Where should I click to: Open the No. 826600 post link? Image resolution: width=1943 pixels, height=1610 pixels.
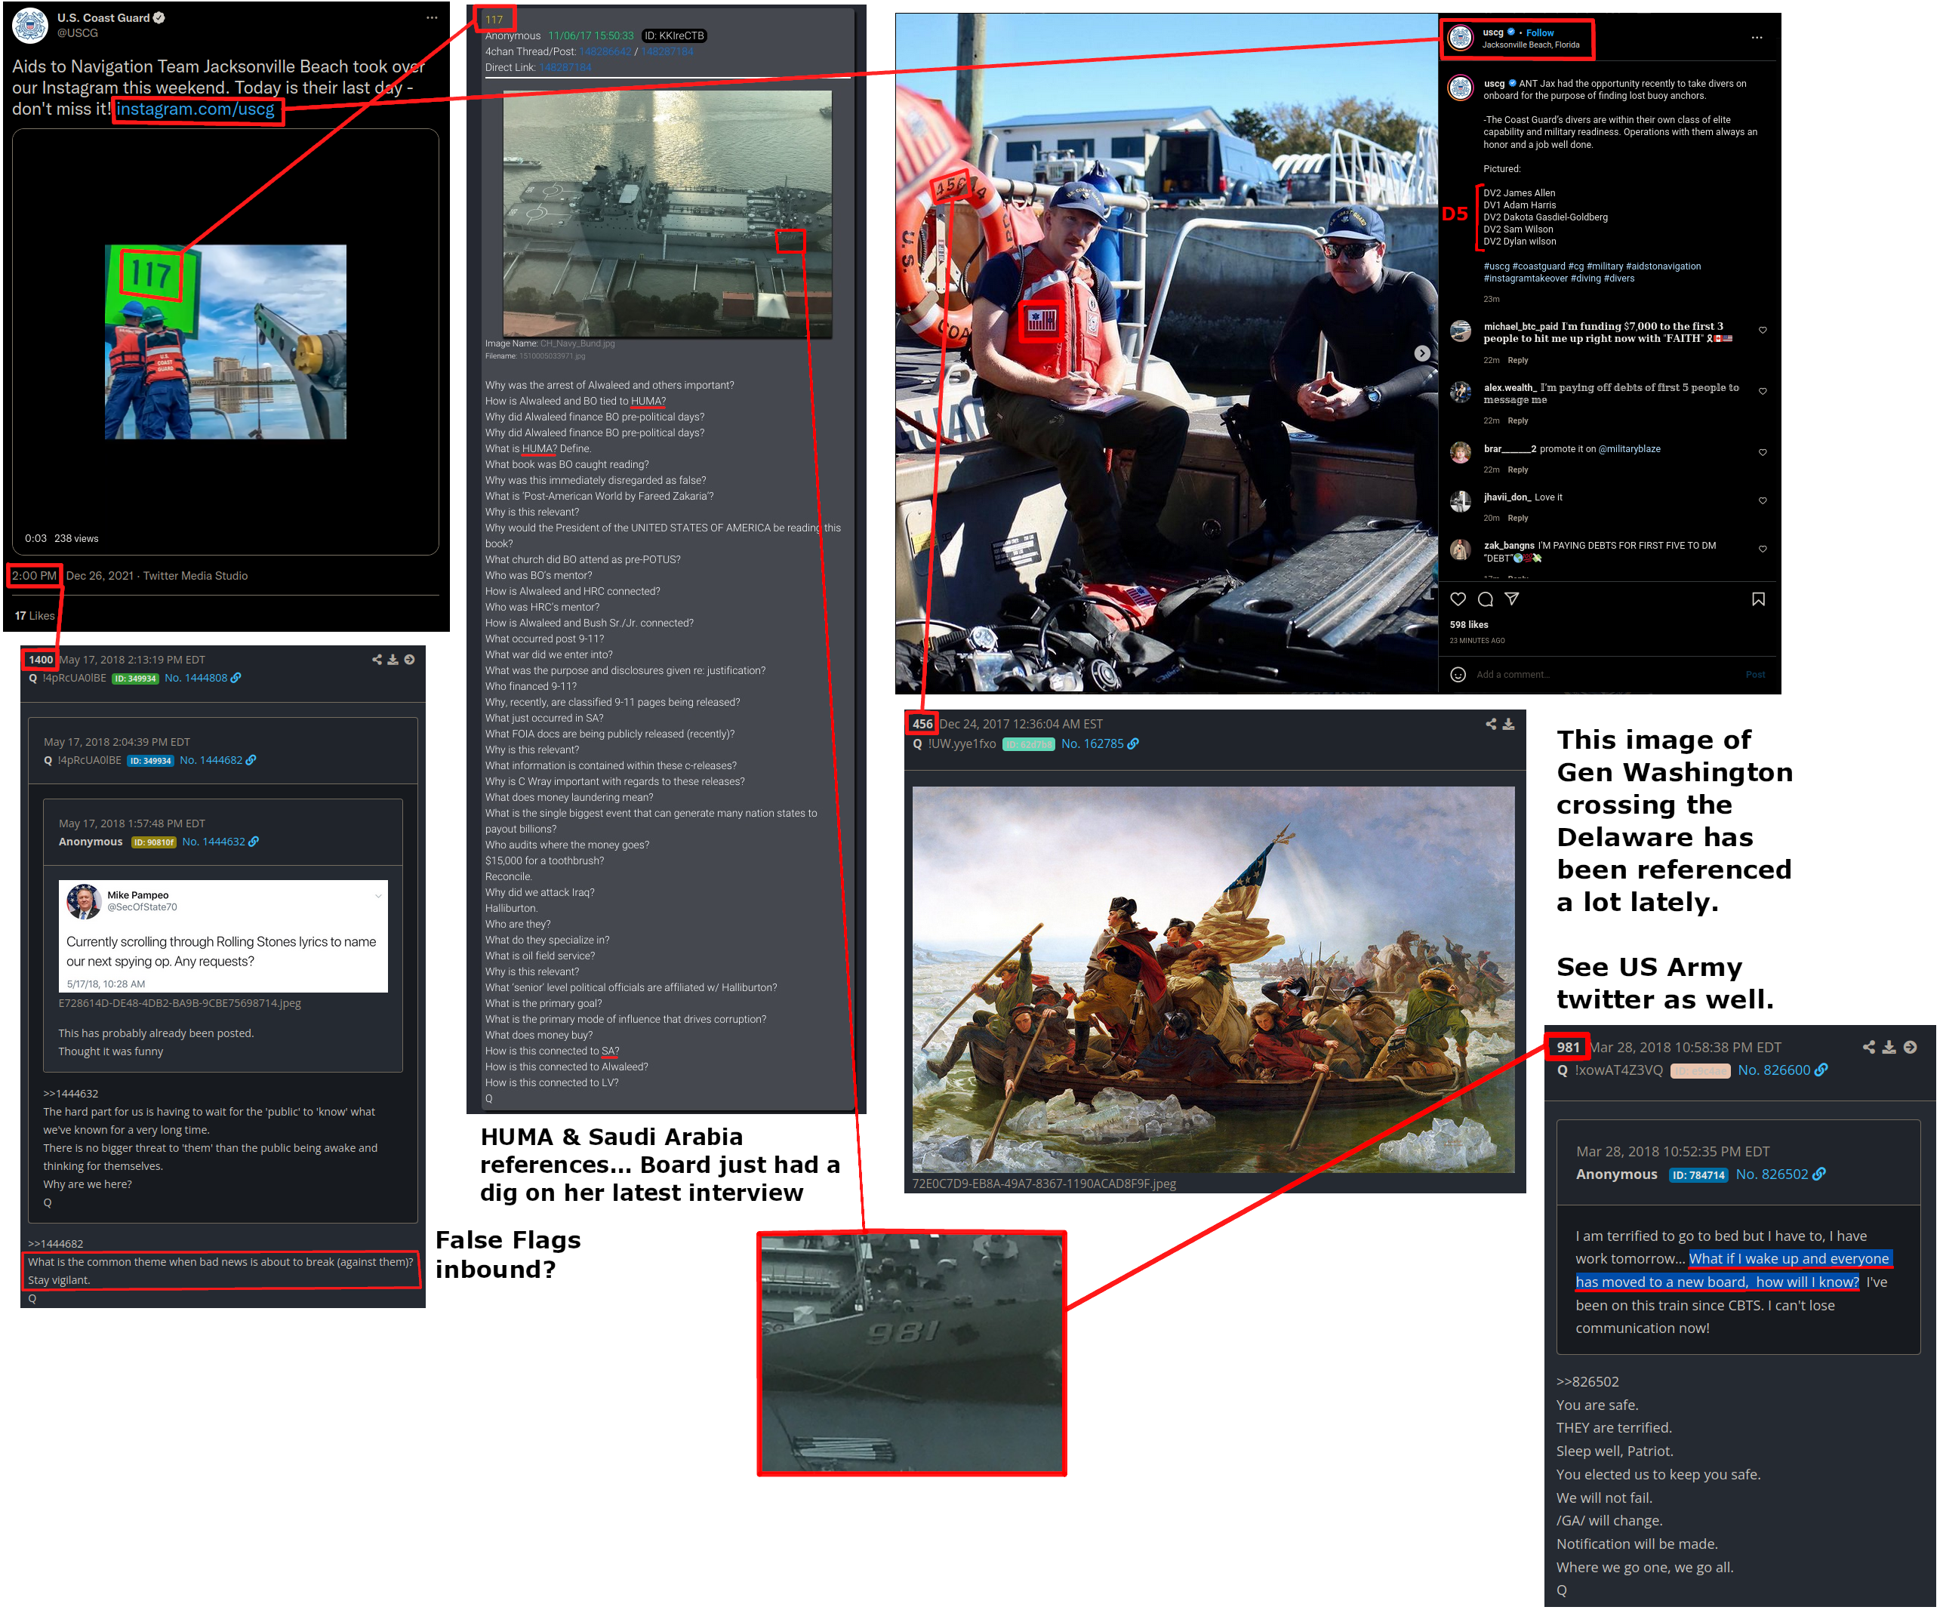pyautogui.click(x=1774, y=1070)
